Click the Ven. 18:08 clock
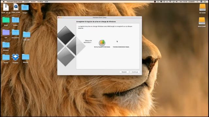The width and height of the screenshot is (209, 117). [183, 2]
